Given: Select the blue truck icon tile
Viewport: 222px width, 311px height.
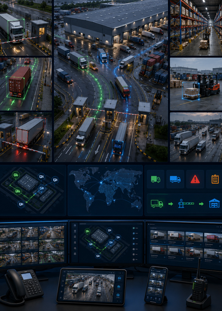Looking at the screenshot, I should (x=175, y=179).
